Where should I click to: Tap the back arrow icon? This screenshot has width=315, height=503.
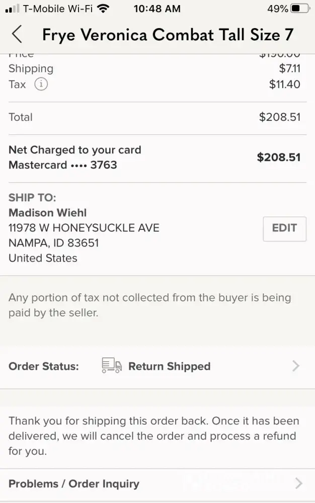point(17,34)
